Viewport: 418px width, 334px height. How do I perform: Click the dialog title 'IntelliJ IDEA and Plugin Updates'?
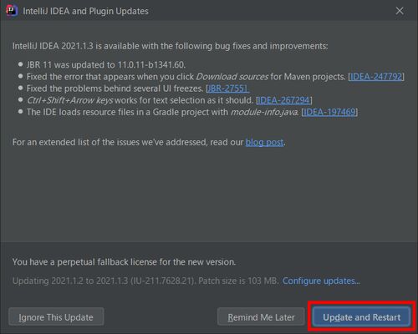85,11
